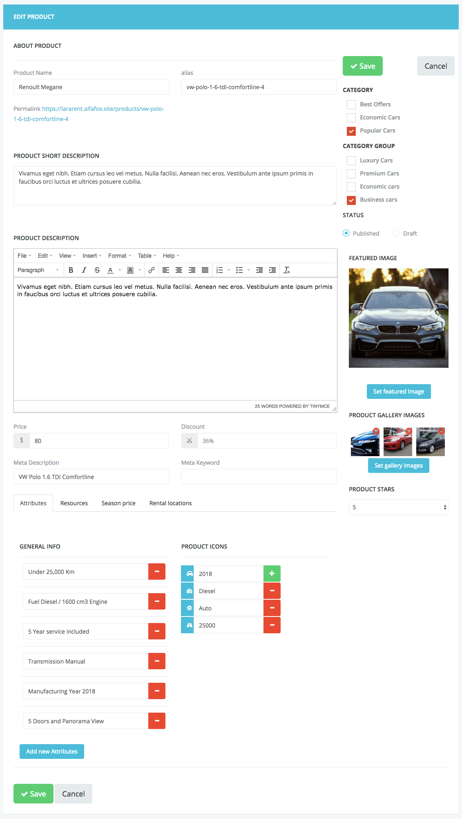This screenshot has height=819, width=462.
Task: Open the Insert menu in editor
Action: pos(92,256)
